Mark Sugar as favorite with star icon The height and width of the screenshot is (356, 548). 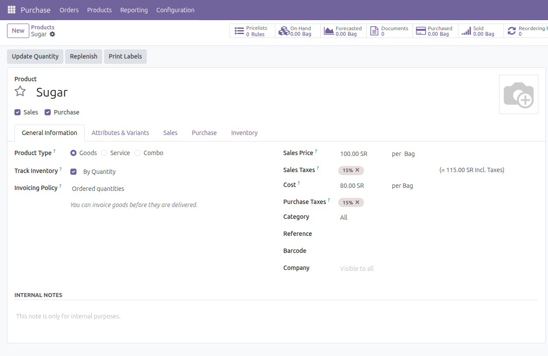point(20,91)
